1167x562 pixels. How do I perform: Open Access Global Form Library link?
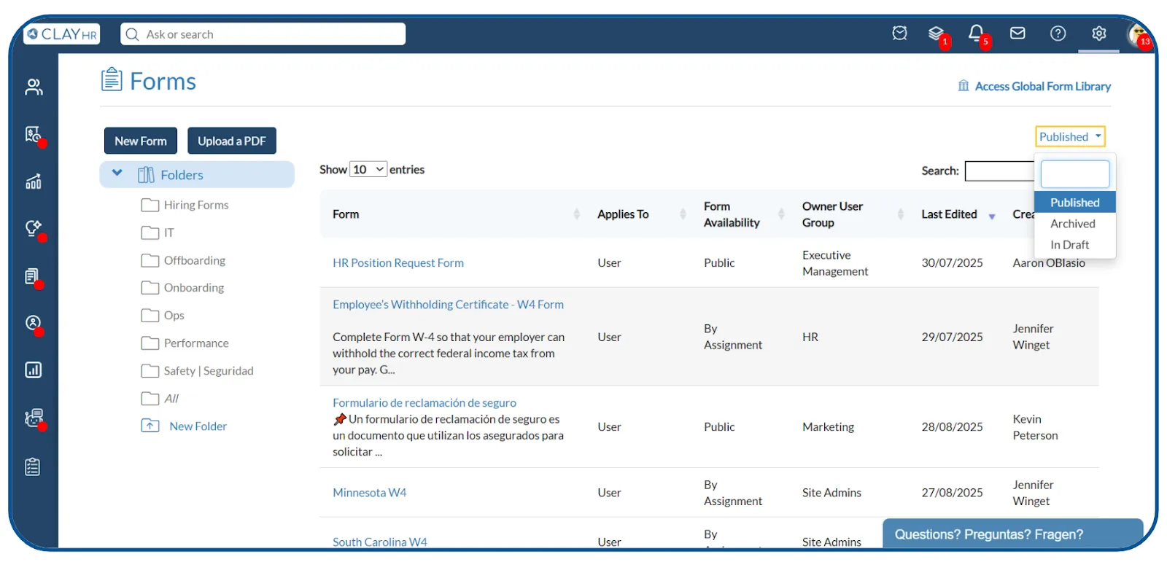(x=1043, y=86)
